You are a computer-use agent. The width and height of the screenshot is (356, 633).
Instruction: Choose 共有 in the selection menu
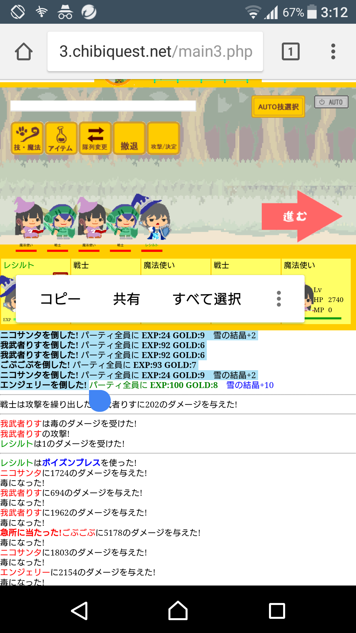pos(126,299)
